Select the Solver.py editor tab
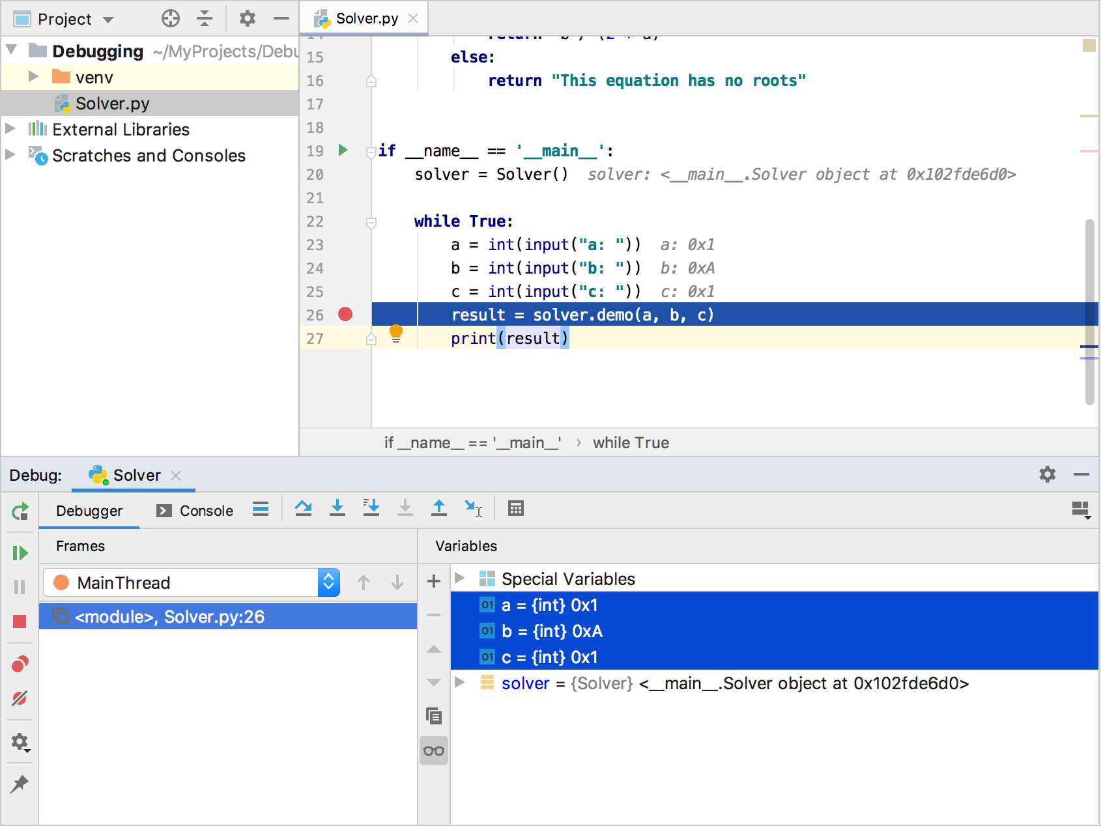 [x=366, y=19]
